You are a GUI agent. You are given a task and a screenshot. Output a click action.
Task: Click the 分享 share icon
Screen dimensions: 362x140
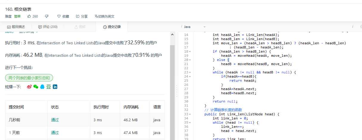[x=77, y=16]
